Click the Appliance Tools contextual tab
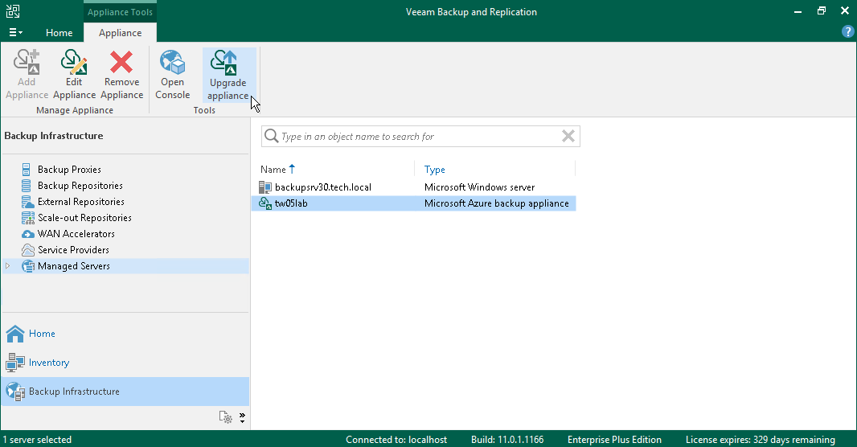 pyautogui.click(x=121, y=12)
